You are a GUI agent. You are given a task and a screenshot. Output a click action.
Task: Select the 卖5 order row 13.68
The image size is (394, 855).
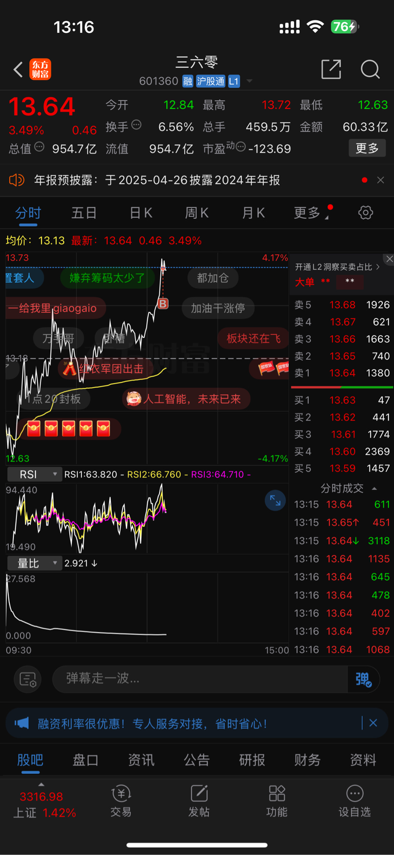point(342,305)
